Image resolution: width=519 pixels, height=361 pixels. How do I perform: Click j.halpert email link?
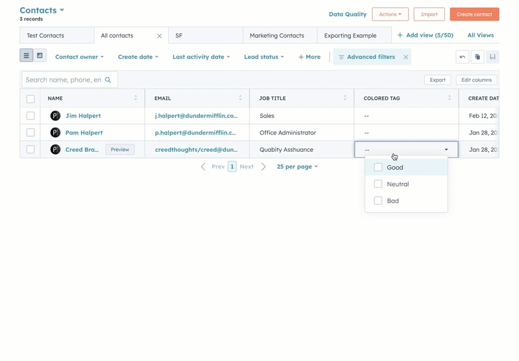click(x=197, y=116)
